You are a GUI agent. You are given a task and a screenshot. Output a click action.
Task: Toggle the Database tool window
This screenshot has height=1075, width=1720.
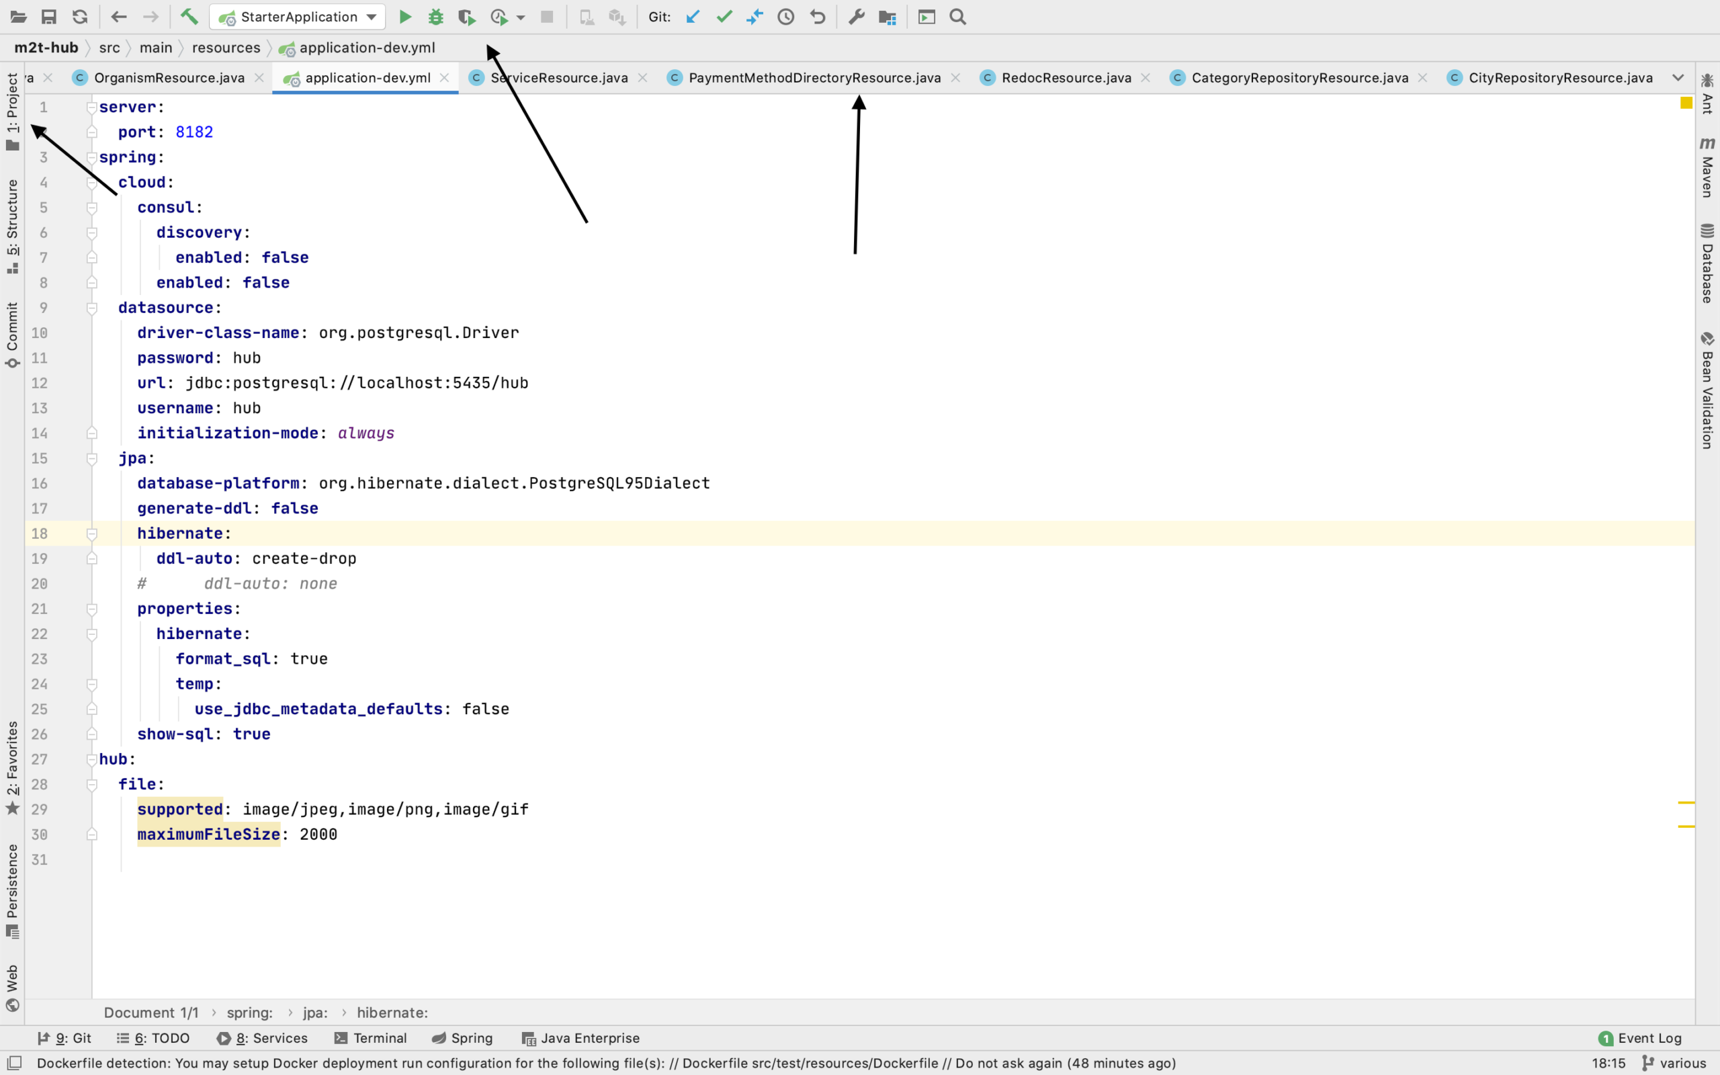[x=1707, y=263]
